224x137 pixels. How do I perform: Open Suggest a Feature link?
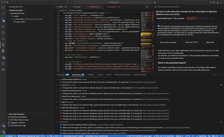18,123
